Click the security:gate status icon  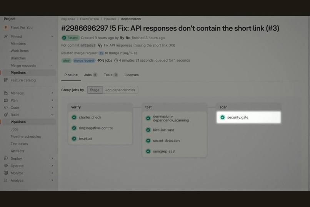(x=222, y=117)
